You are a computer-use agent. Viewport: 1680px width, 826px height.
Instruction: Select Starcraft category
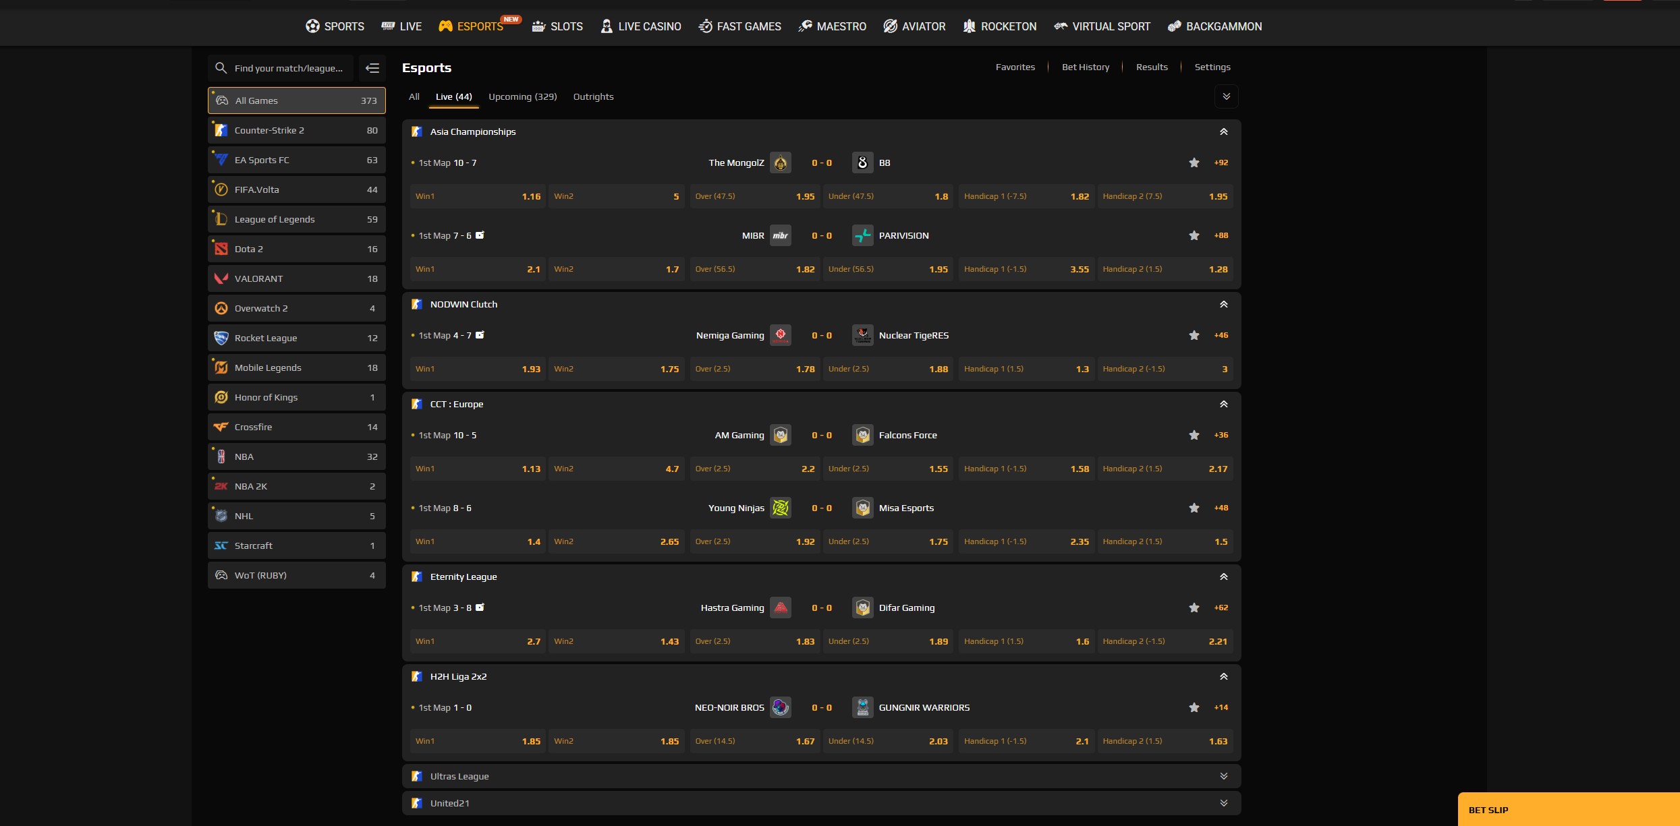pos(297,545)
